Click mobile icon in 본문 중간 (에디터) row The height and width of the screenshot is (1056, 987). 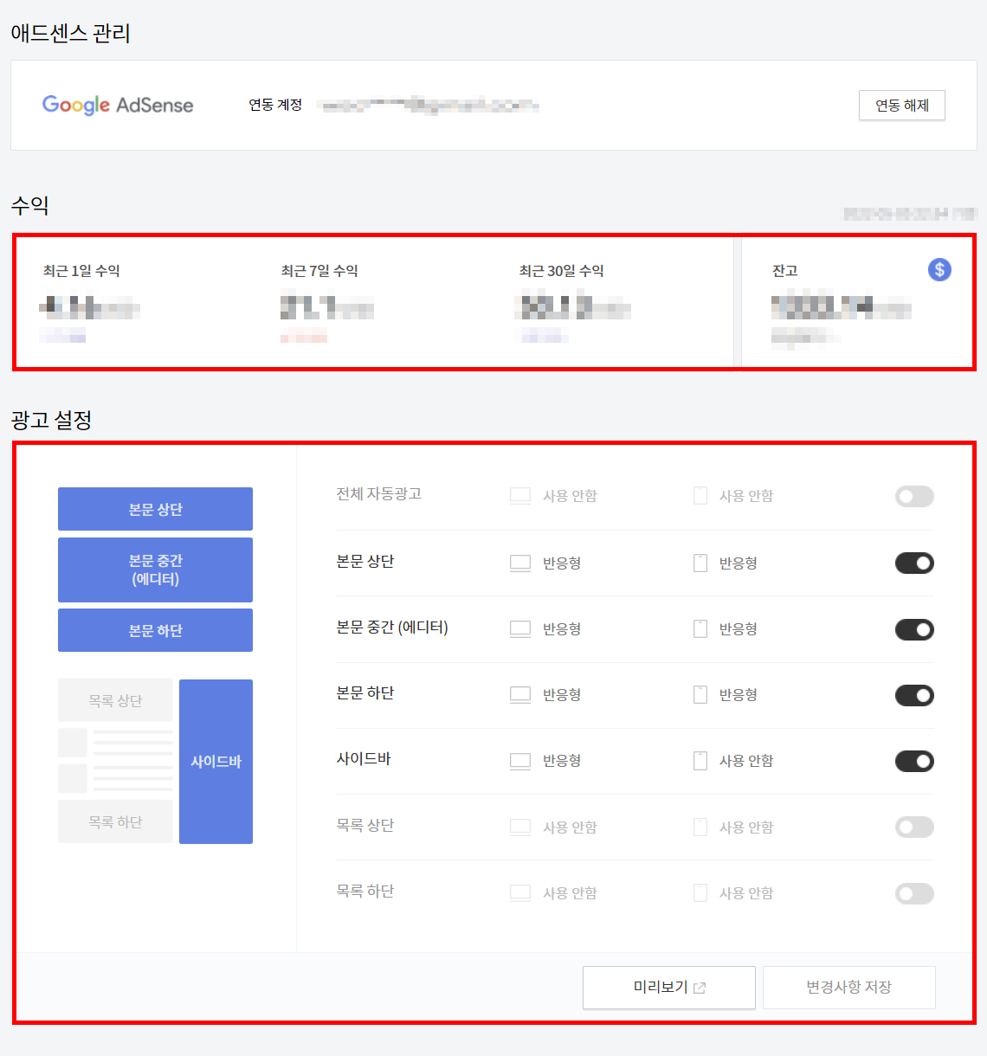click(700, 628)
